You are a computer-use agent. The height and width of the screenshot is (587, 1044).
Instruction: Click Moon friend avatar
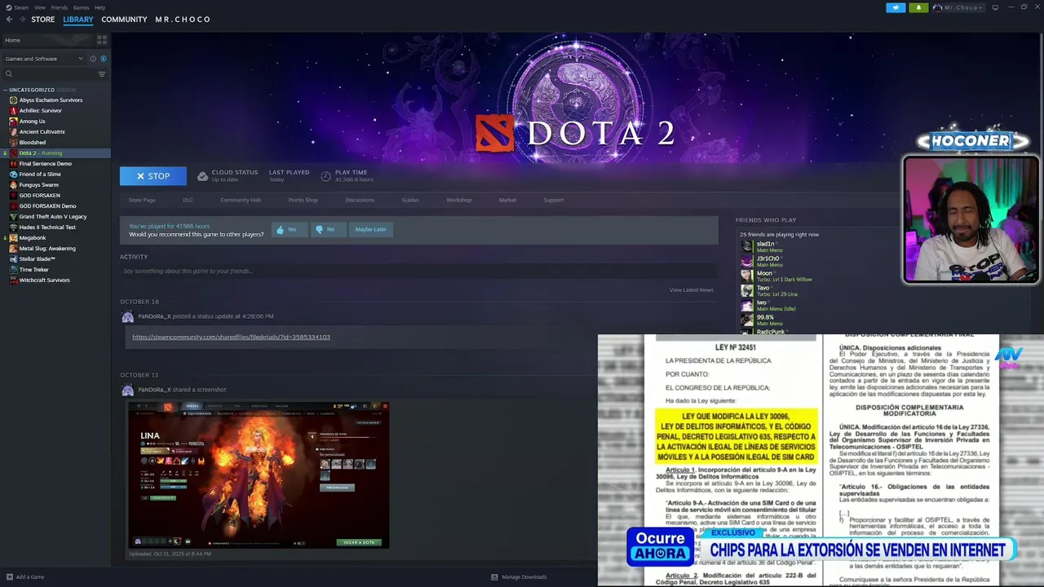coord(746,276)
